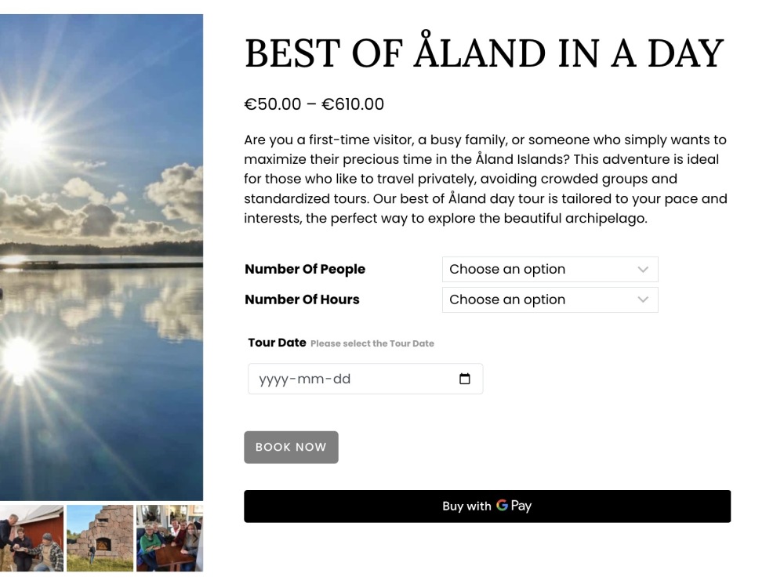
Task: Click 'Please select the Tour Date' hint
Action: coord(372,343)
